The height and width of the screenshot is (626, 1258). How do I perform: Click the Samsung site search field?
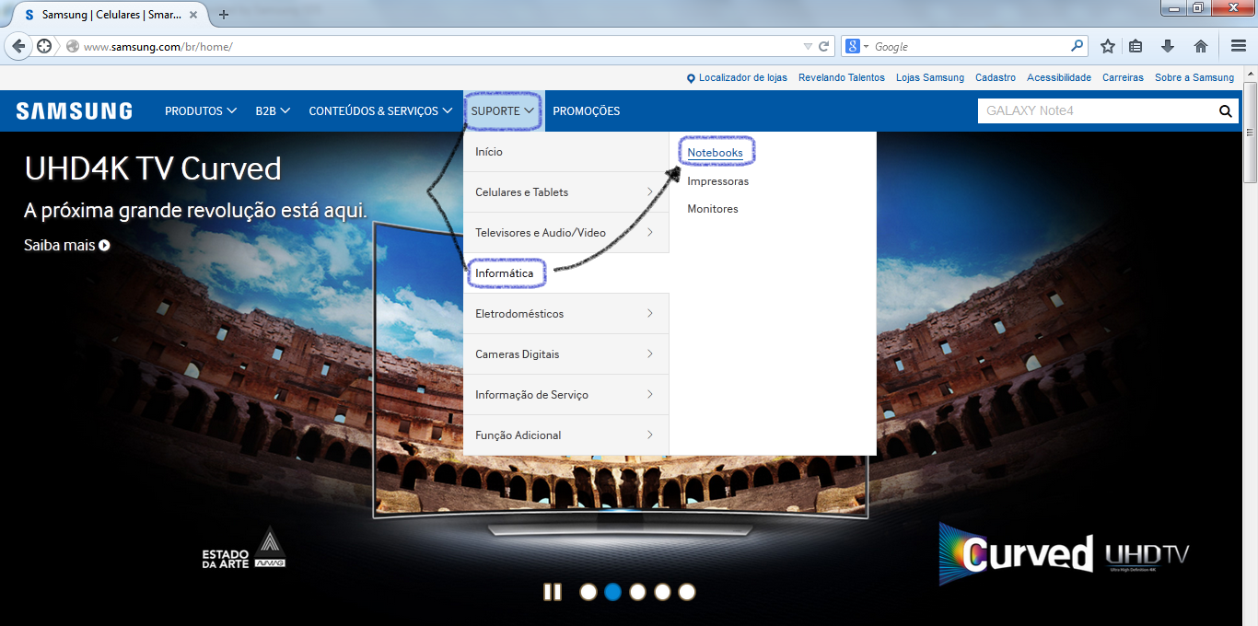coord(1096,110)
